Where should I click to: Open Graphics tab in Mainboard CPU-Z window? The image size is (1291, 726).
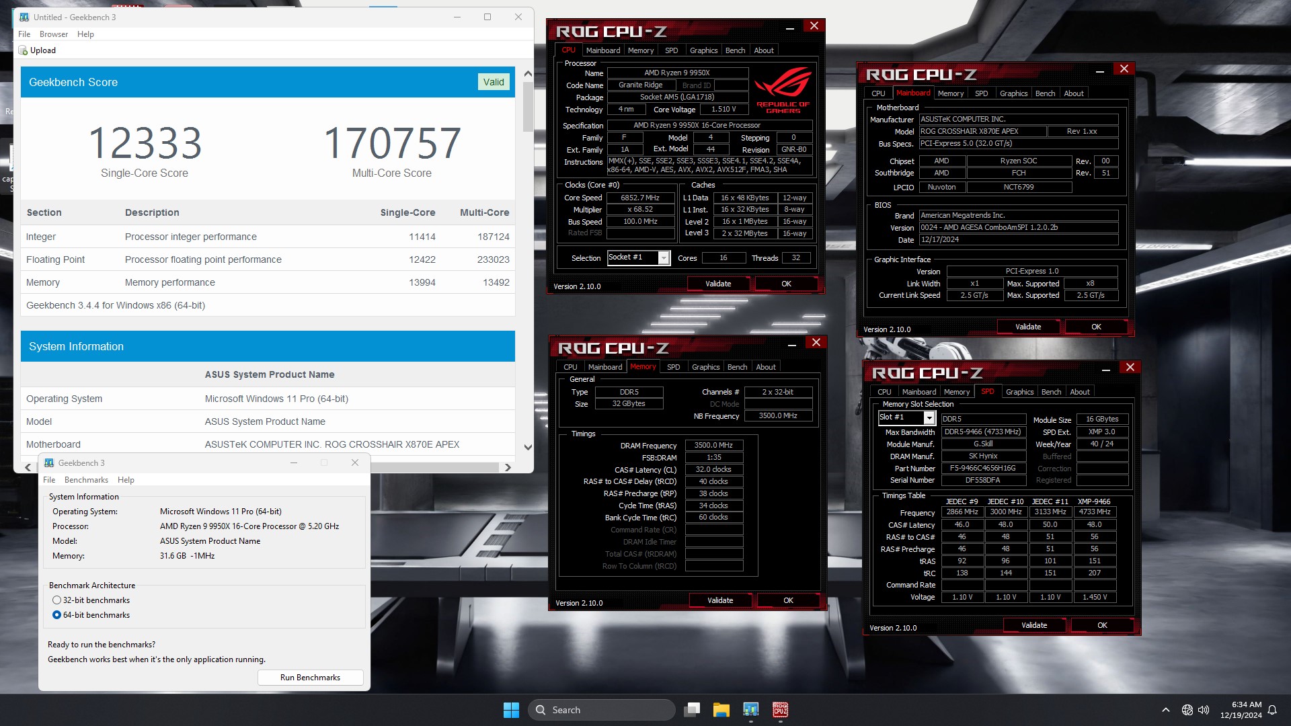point(1013,93)
